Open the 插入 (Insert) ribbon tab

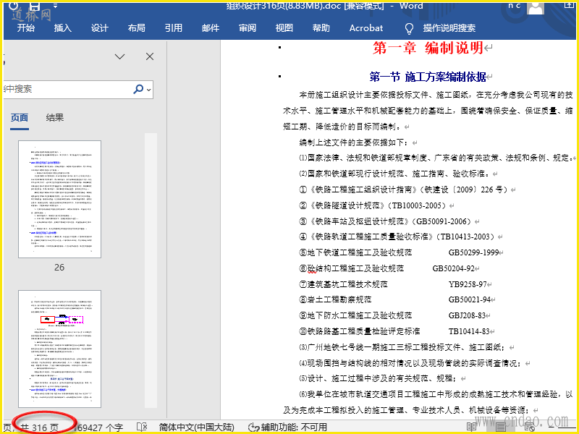click(63, 28)
